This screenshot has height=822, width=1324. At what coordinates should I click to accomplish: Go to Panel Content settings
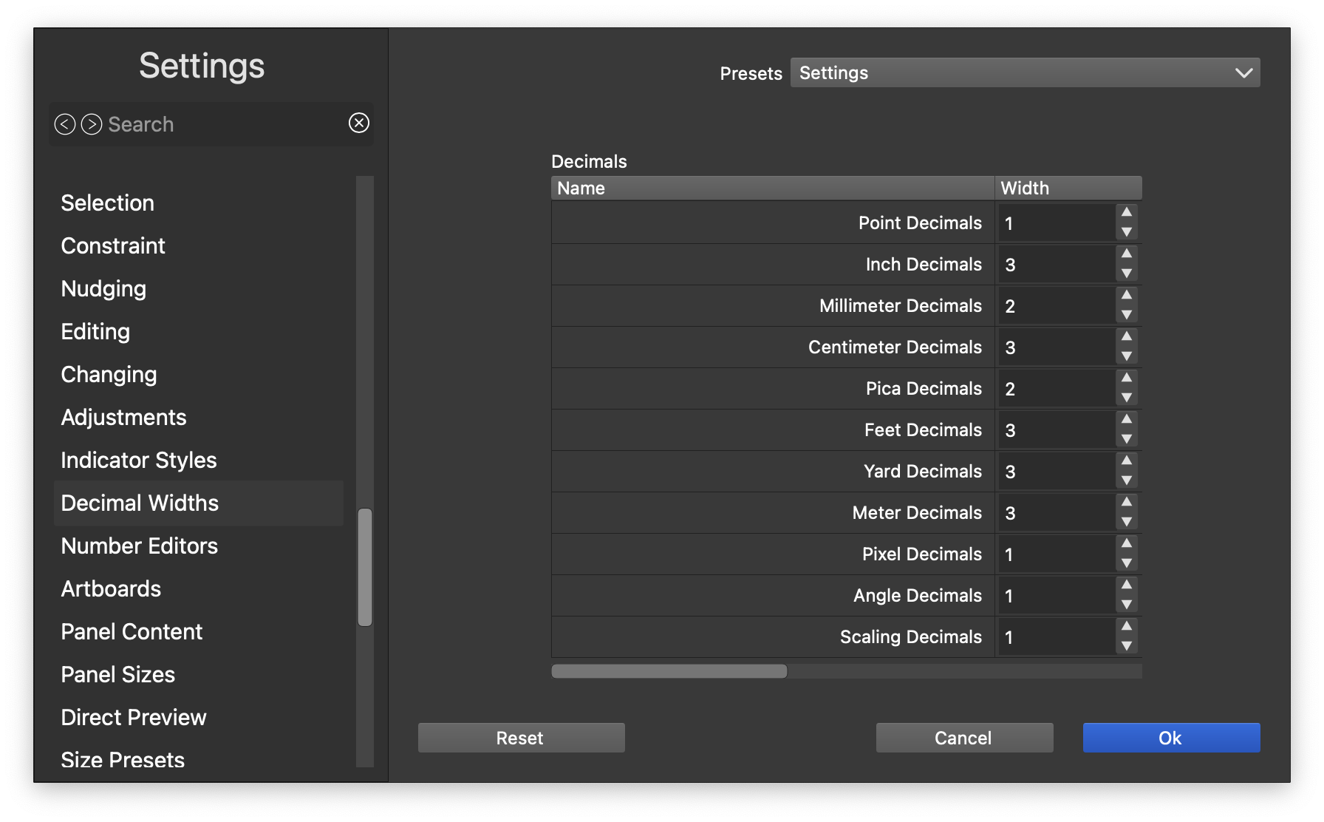[132, 631]
